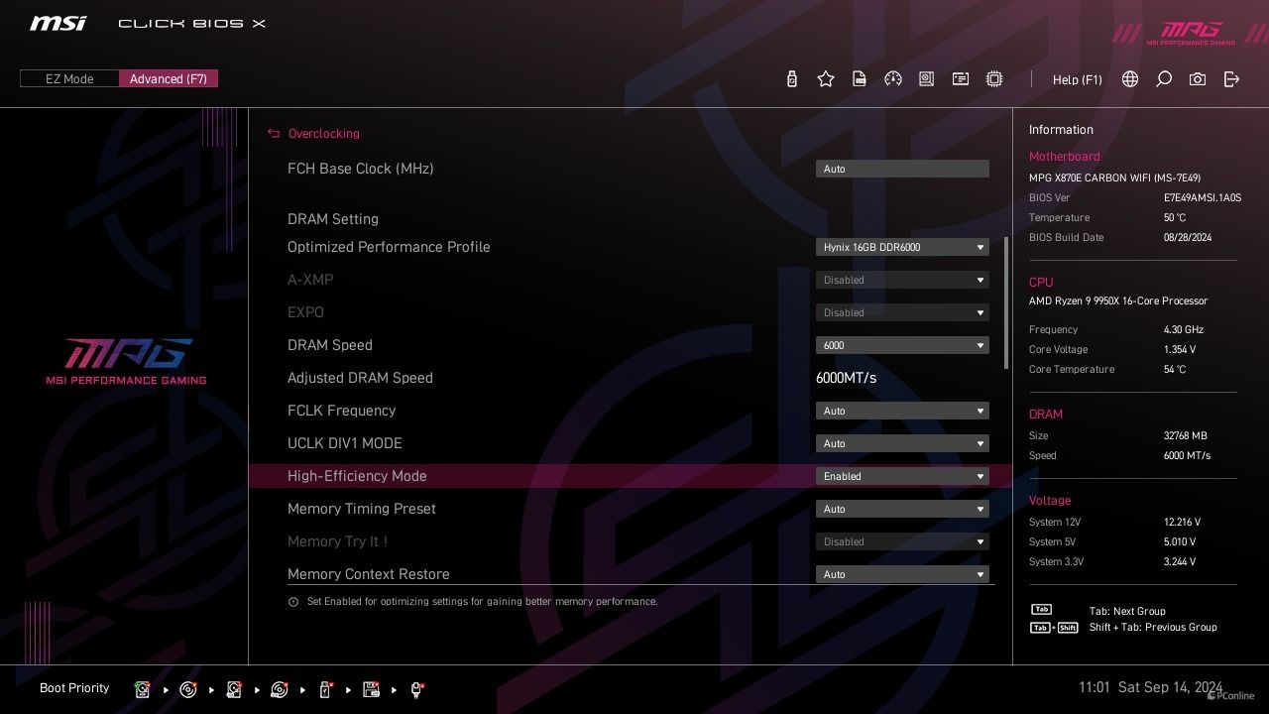Select the first hard drive boot icon
This screenshot has width=1269, height=714.
pos(143,689)
